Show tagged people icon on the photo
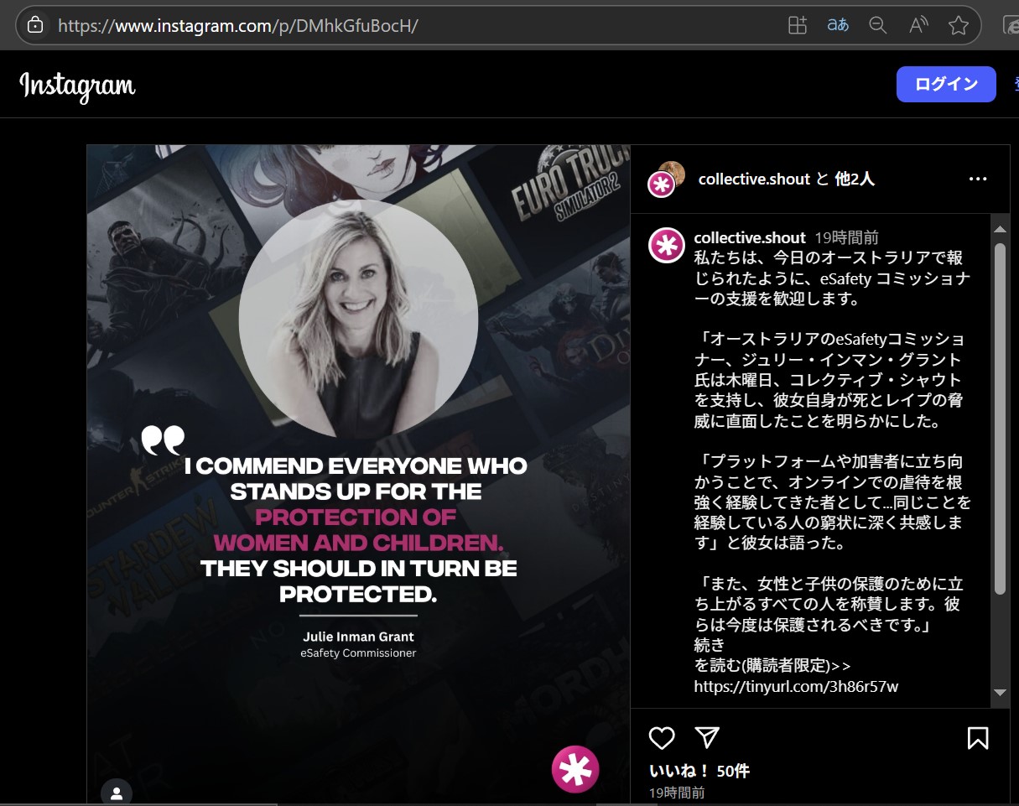The image size is (1019, 806). 117,793
